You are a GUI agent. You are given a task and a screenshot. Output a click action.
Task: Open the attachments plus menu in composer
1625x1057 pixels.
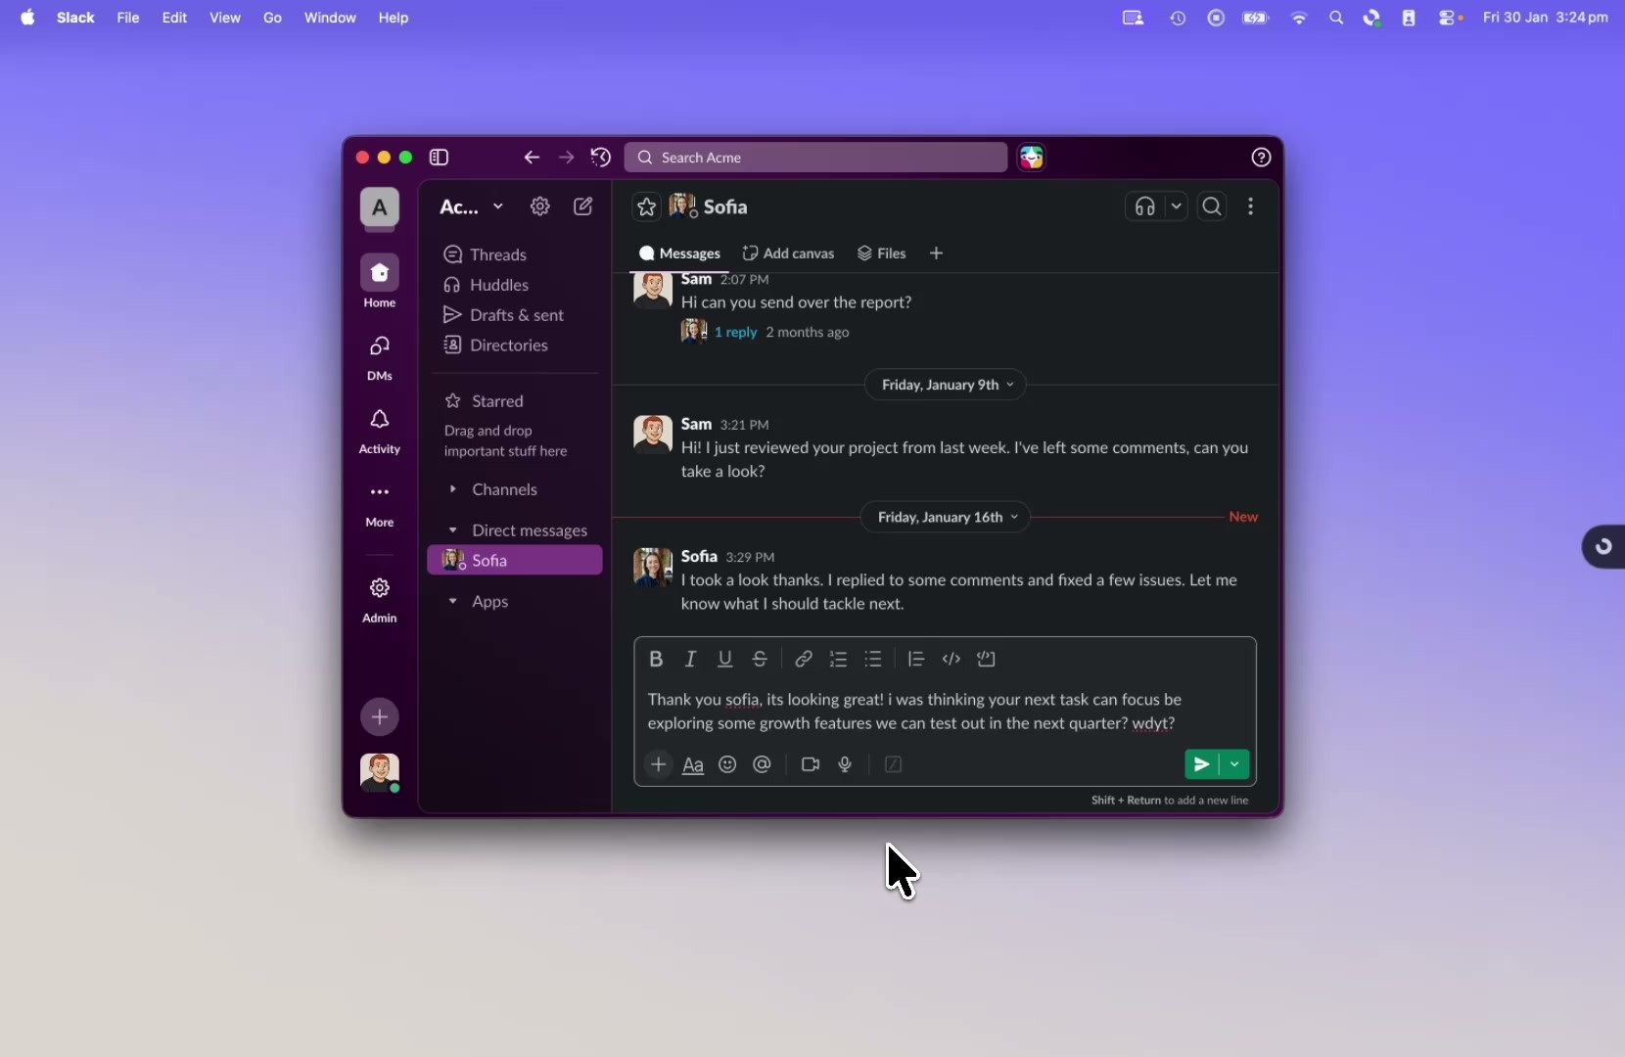pyautogui.click(x=659, y=764)
